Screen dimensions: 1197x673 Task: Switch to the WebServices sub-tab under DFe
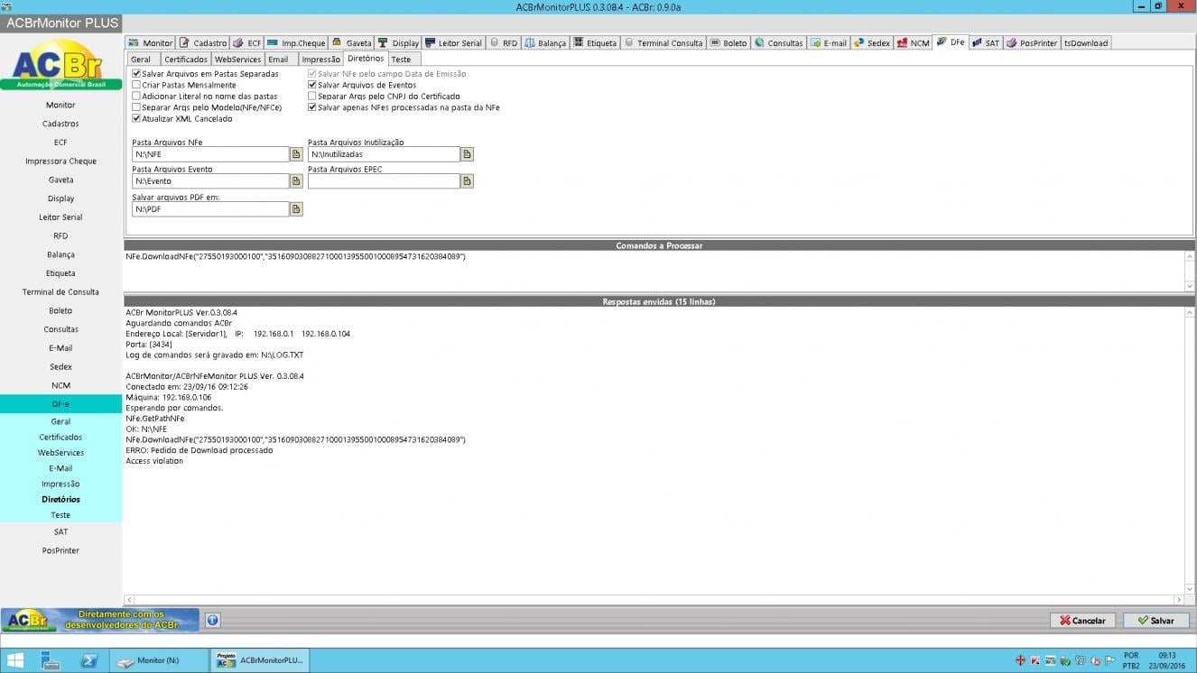[237, 60]
